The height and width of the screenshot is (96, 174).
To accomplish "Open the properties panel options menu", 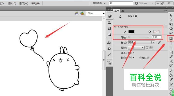I will point(166,11).
